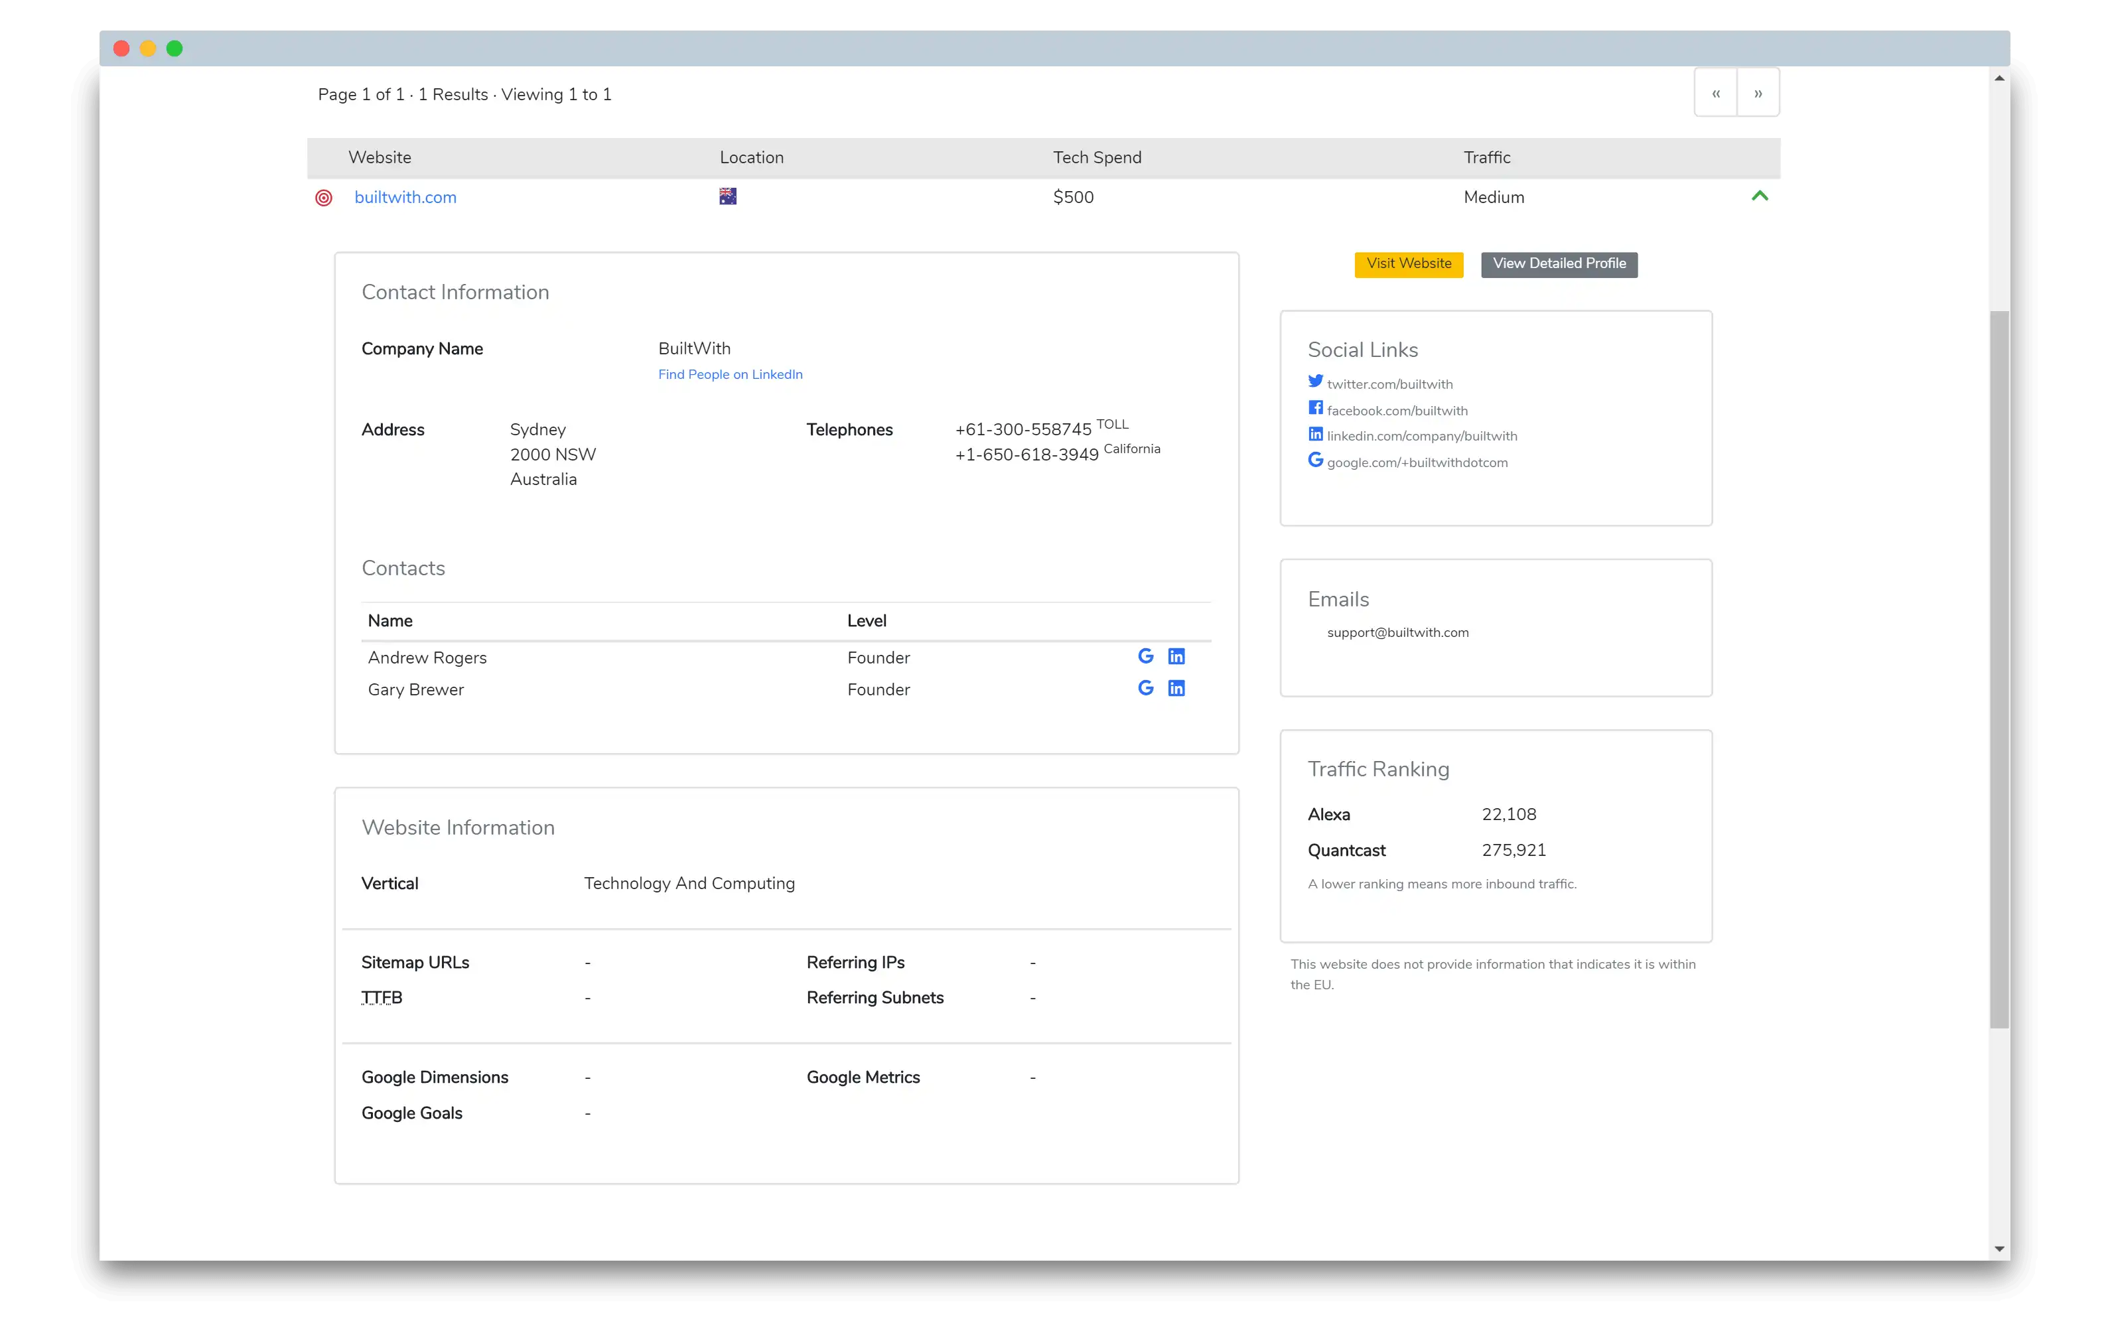Click the Australian flag icon in Location column
2110x1327 pixels.
[727, 196]
